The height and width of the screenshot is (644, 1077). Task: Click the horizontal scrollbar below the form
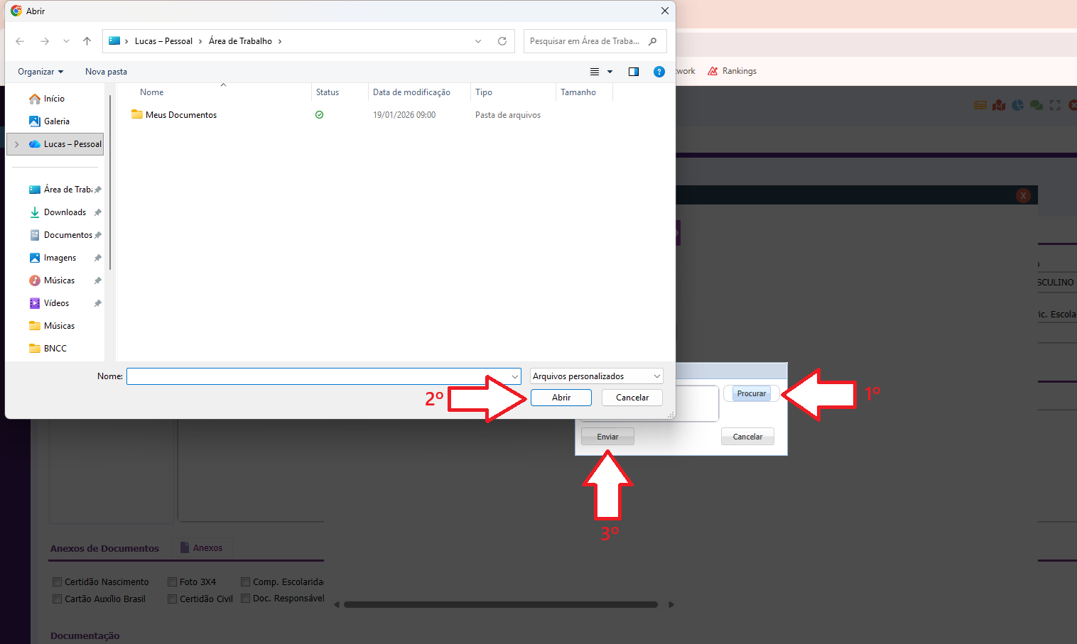click(x=500, y=605)
